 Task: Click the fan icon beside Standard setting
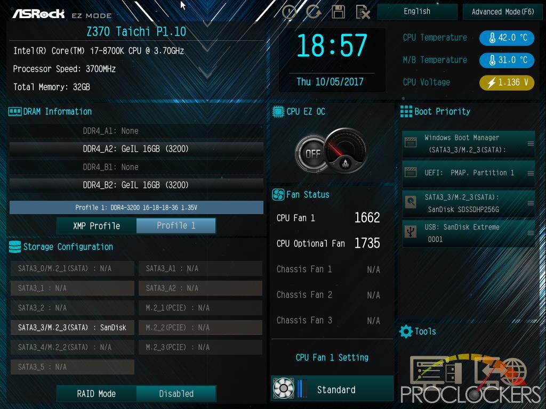pyautogui.click(x=284, y=388)
